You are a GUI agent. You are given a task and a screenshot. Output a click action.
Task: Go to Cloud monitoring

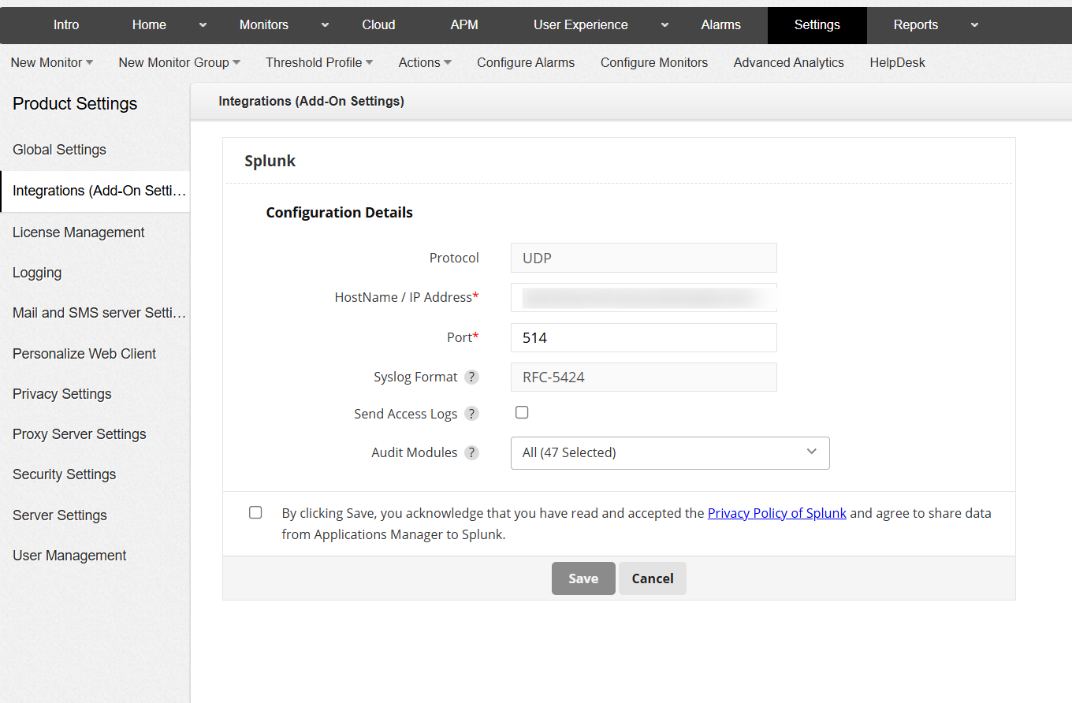378,25
